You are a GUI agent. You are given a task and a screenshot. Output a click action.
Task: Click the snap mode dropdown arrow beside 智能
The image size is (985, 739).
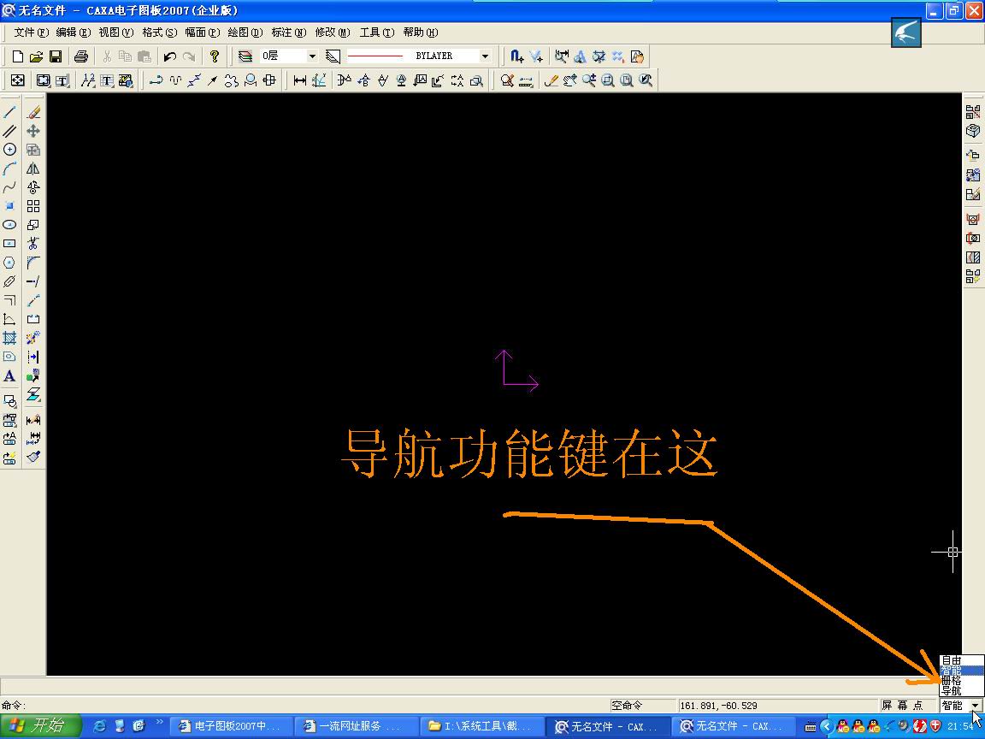pyautogui.click(x=975, y=706)
